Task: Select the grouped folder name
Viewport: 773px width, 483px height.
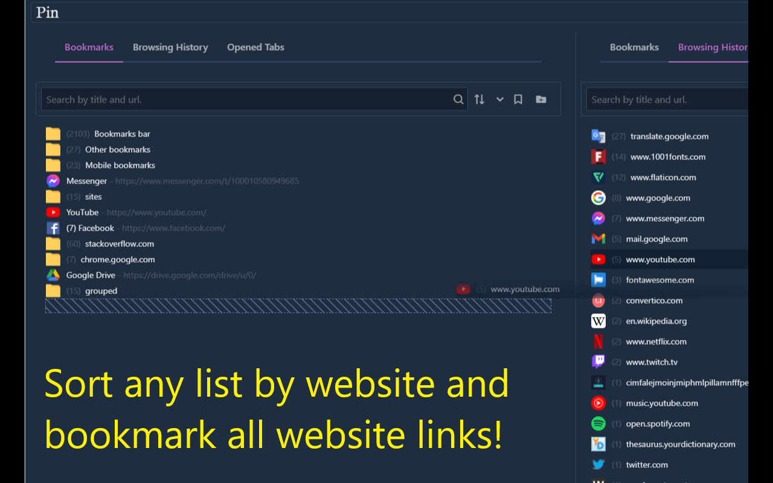Action: 101,291
